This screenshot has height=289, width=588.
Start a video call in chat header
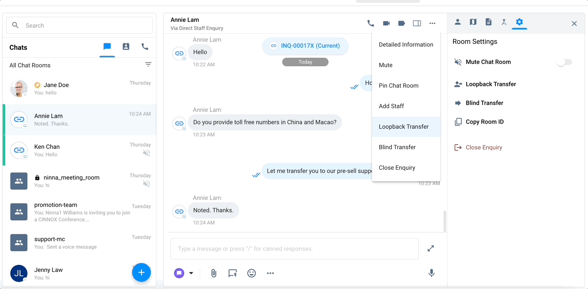tap(386, 24)
